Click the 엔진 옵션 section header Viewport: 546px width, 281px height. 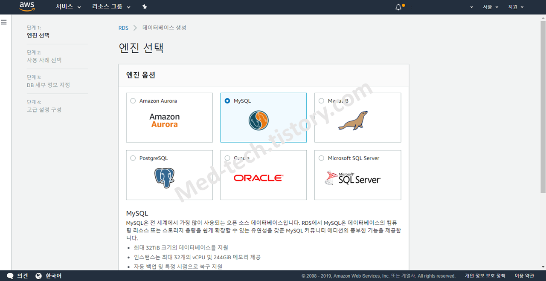141,75
